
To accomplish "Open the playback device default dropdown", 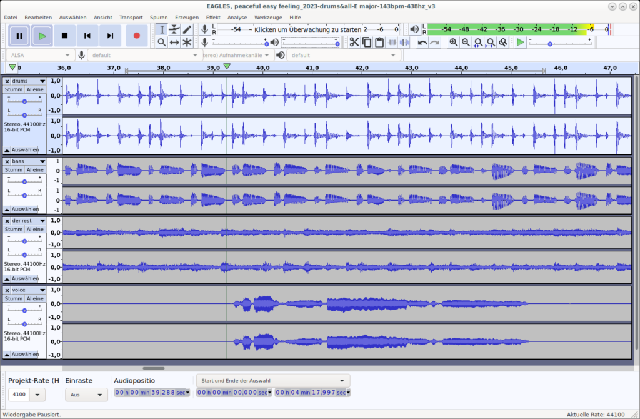I will 343,55.
